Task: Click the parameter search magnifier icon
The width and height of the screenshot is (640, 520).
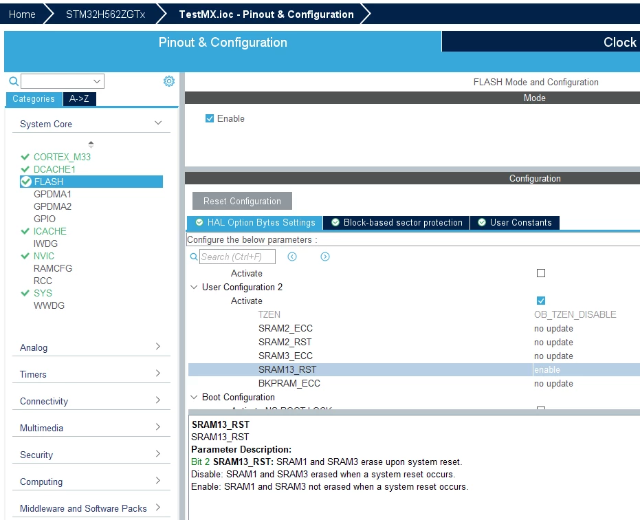Action: pyautogui.click(x=194, y=257)
